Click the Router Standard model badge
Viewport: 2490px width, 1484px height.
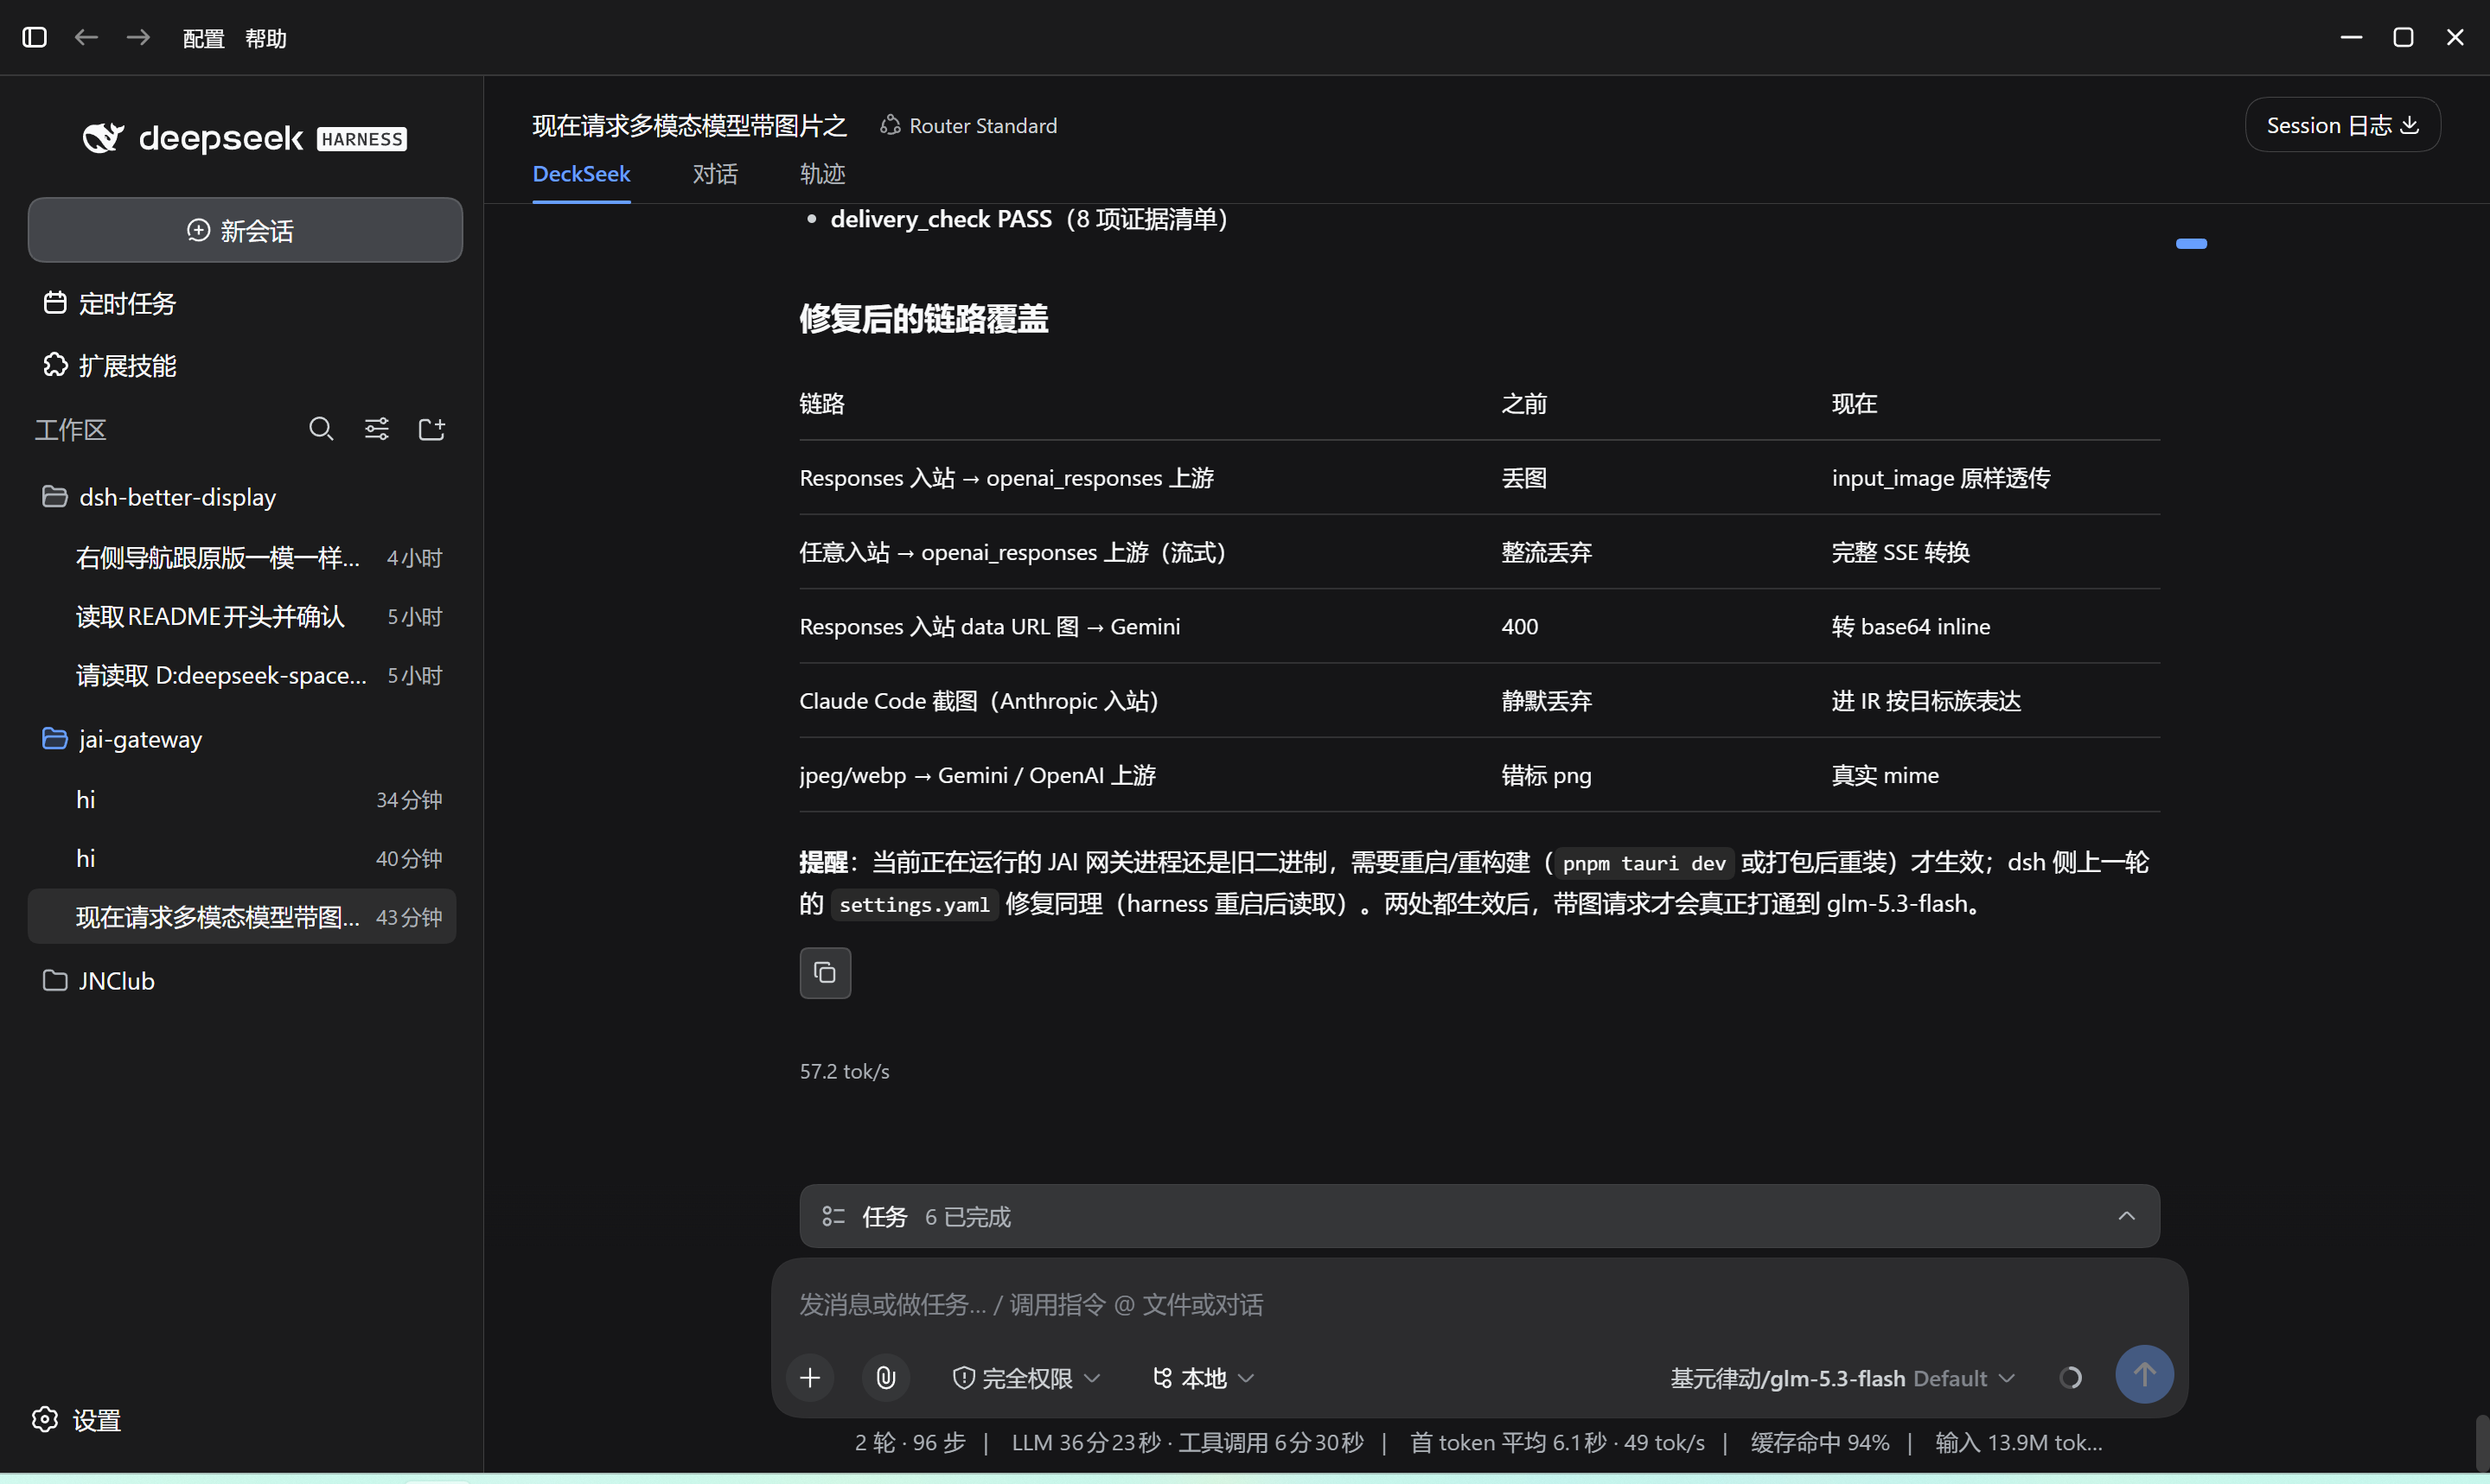(968, 125)
